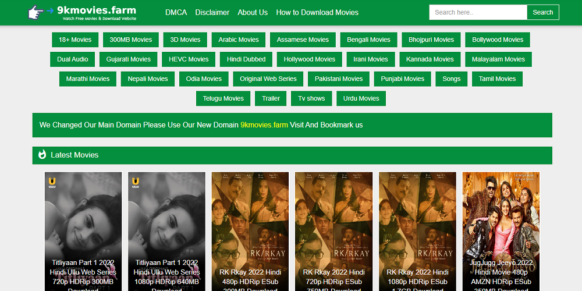Open the DMCA page
The height and width of the screenshot is (291, 582).
point(176,12)
